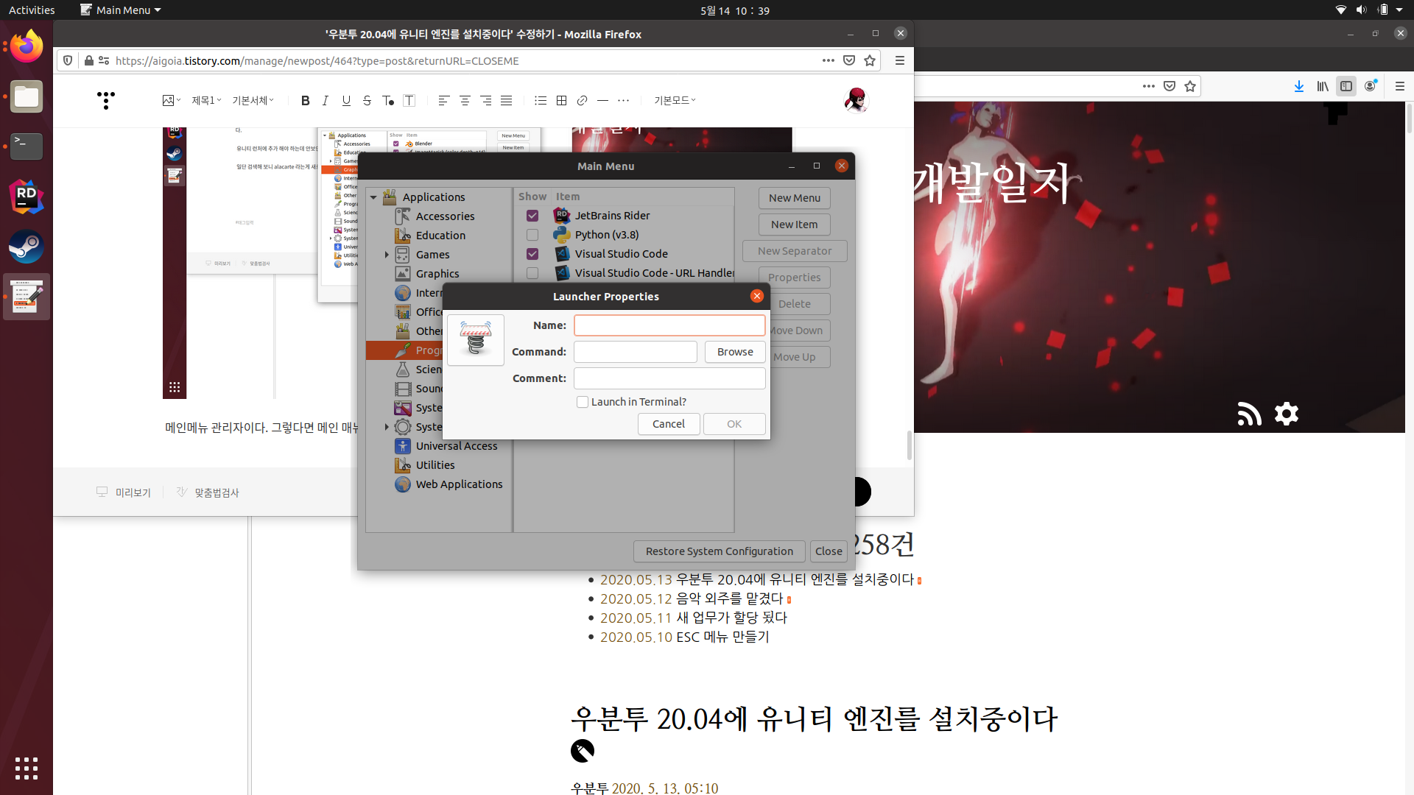Screen dimensions: 1414x795
Task: Click the italic formatting icon
Action: (x=326, y=101)
